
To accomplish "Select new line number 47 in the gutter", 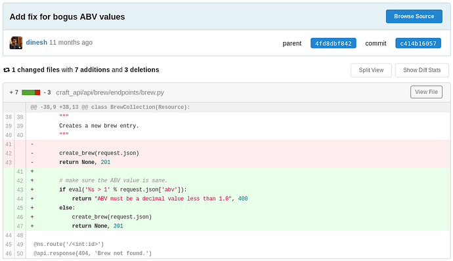I will click(20, 226).
